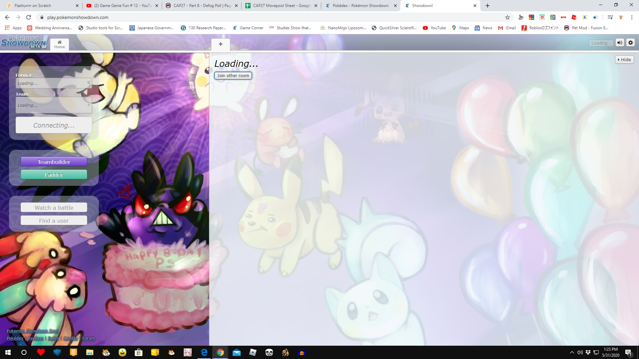The image size is (639, 359).
Task: Open Dropbox tray icon
Action: (x=588, y=352)
